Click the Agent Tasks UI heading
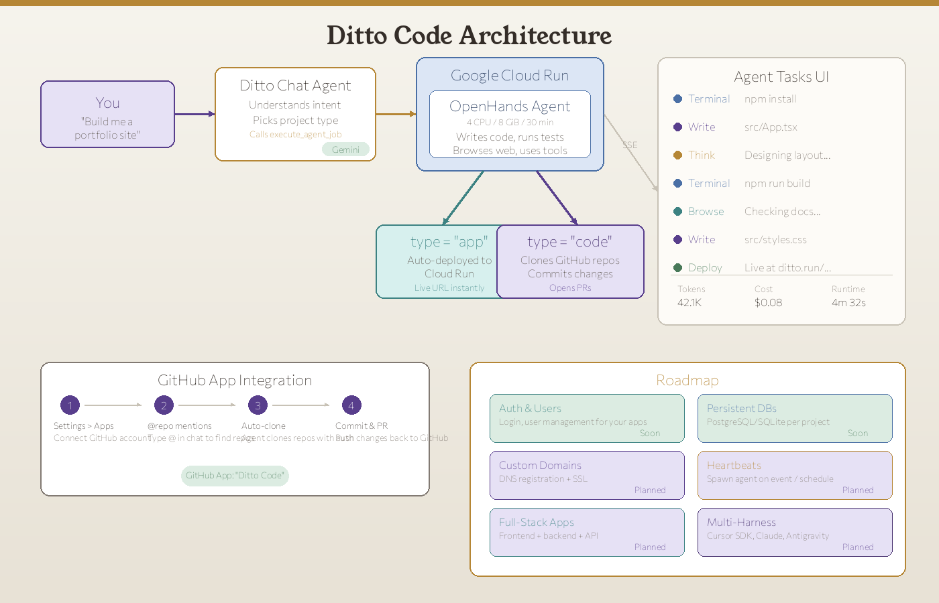The height and width of the screenshot is (603, 939). click(781, 77)
